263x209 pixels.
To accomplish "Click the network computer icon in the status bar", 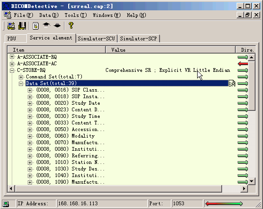I will point(6,204).
